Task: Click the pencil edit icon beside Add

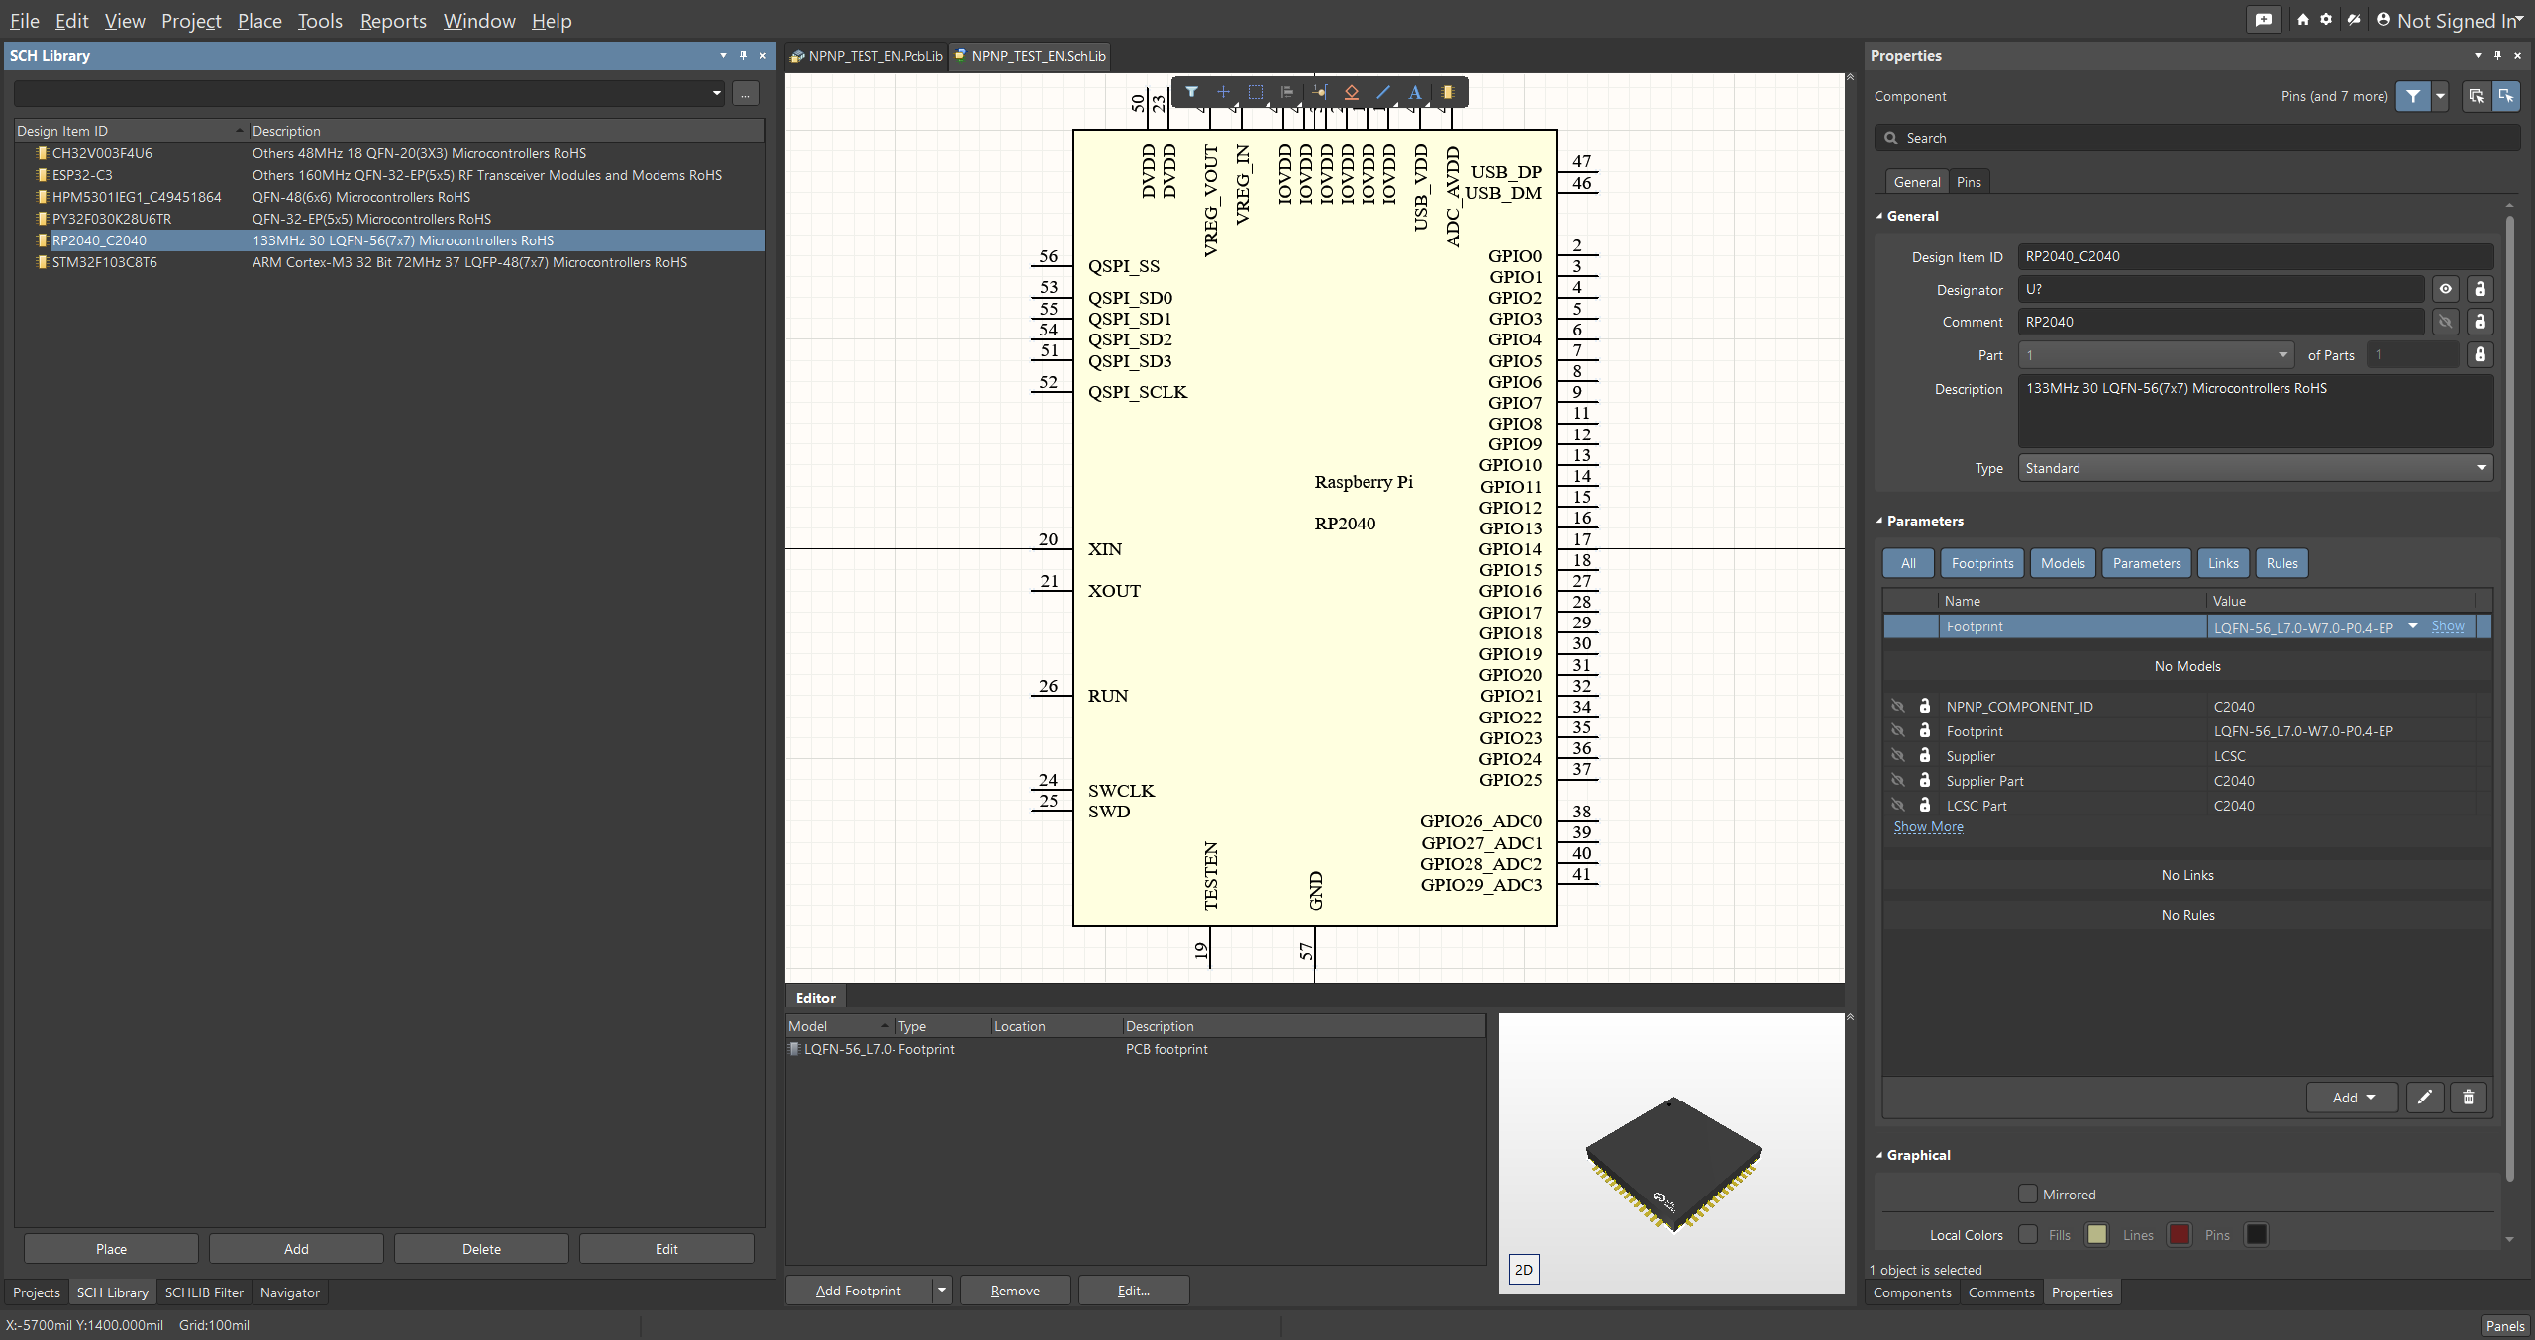Action: [2425, 1097]
